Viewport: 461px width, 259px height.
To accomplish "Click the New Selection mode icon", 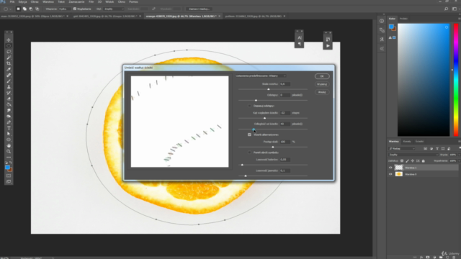I will tap(18, 9).
